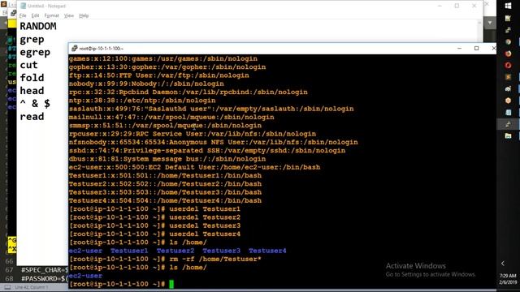Click the ec2-user passwd entry line
Image resolution: width=520 pixels, height=292 pixels.
(195, 167)
